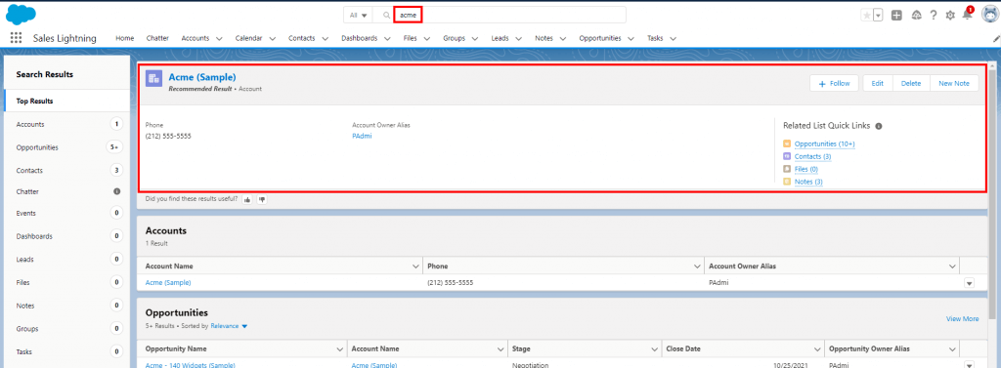Open the All search scope dropdown
Image resolution: width=1001 pixels, height=368 pixels.
(x=358, y=15)
